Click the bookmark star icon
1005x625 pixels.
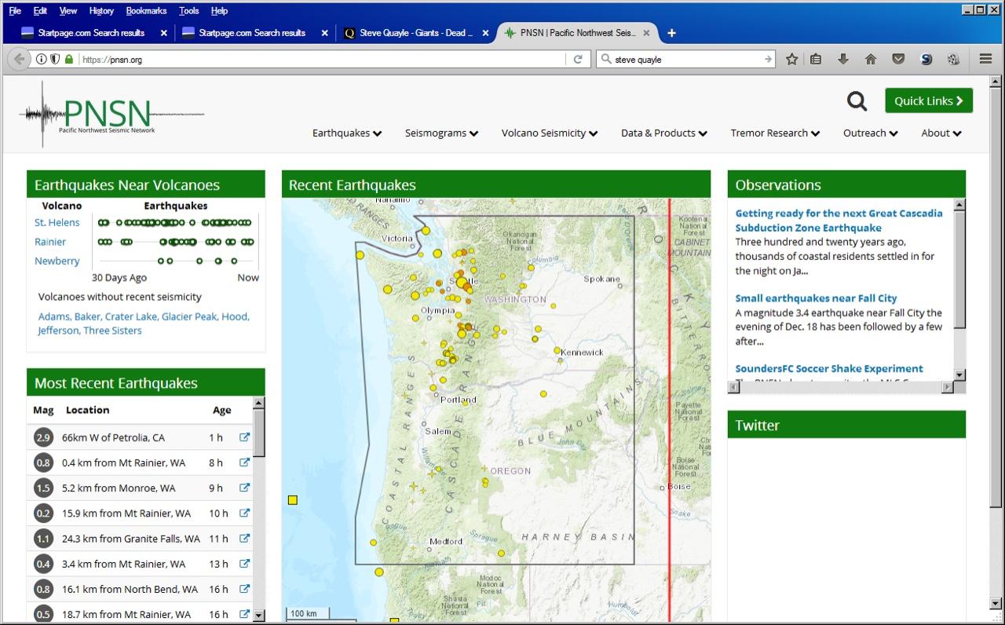(x=791, y=59)
